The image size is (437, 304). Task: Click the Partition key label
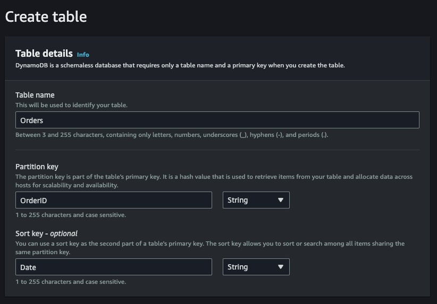point(37,167)
